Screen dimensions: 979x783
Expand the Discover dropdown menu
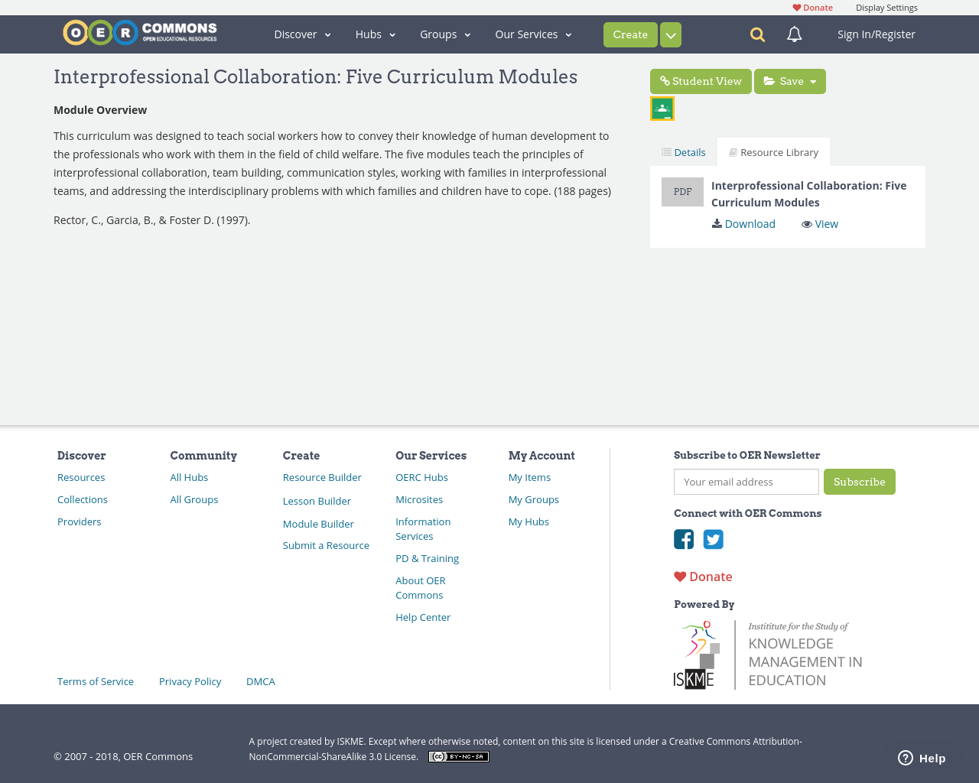click(301, 34)
